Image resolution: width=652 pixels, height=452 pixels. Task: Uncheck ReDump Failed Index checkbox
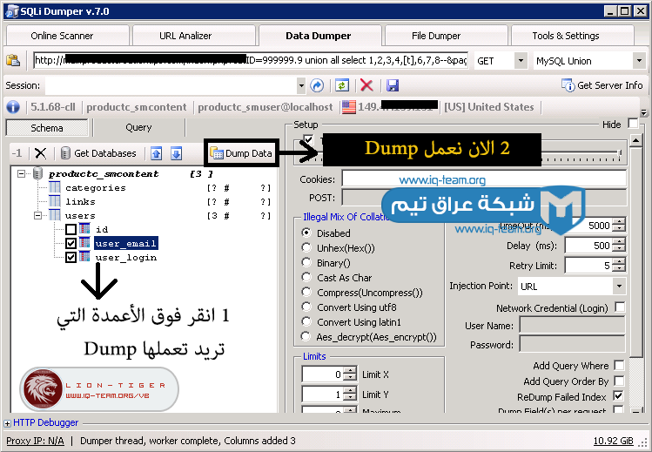click(x=619, y=396)
